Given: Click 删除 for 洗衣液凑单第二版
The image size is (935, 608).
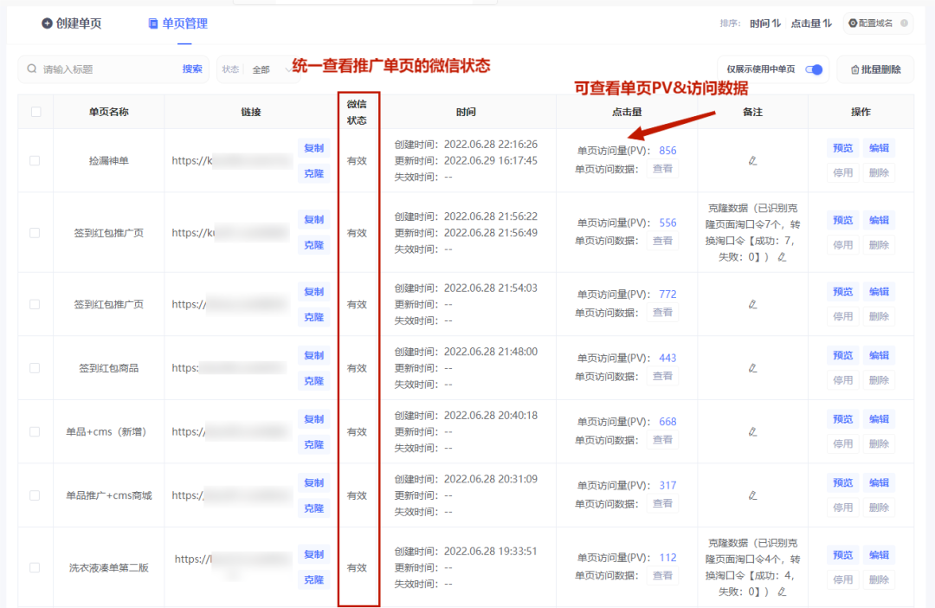Looking at the screenshot, I should 879,580.
